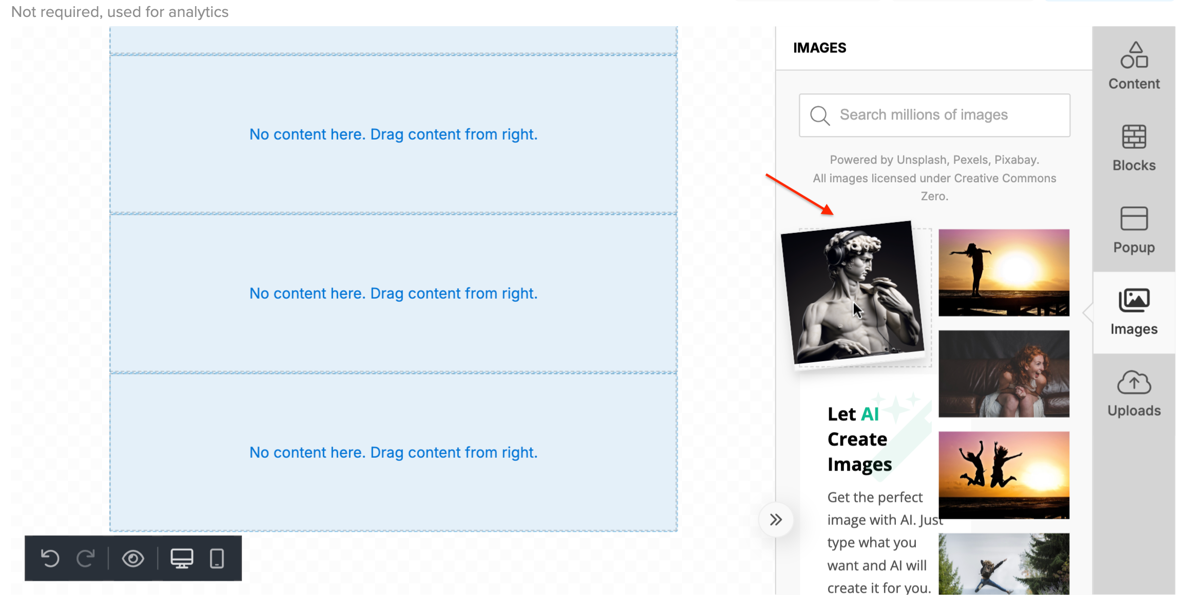The image size is (1189, 605).
Task: Open the Uploads tab
Action: [1134, 394]
